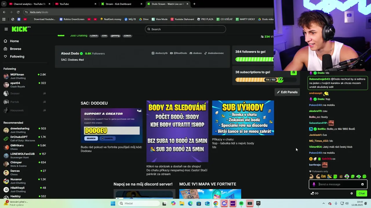
Task: Click Moje 1v1 mapa ve Fortnite thumbnail
Action: tap(210, 194)
